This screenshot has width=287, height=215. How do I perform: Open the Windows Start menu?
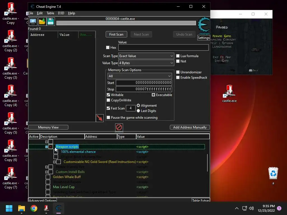(9, 208)
